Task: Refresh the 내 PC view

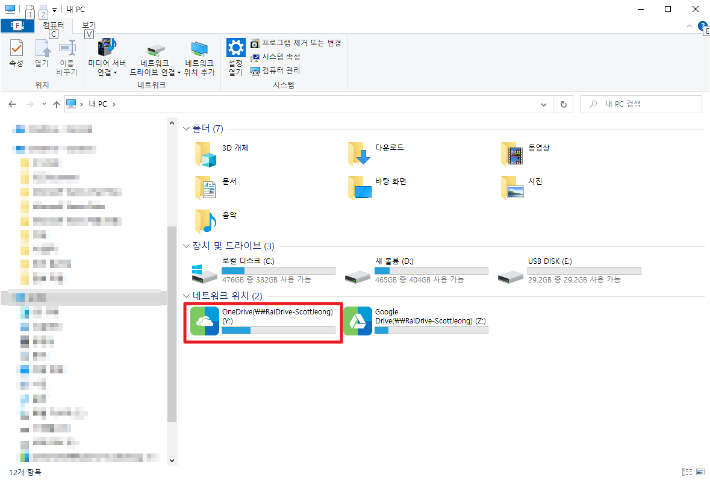Action: pos(563,105)
